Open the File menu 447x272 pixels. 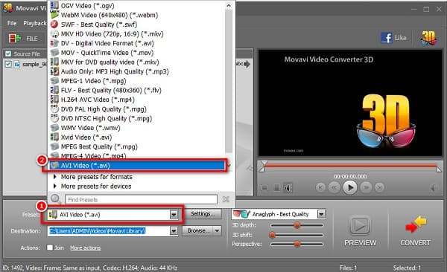pyautogui.click(x=12, y=23)
